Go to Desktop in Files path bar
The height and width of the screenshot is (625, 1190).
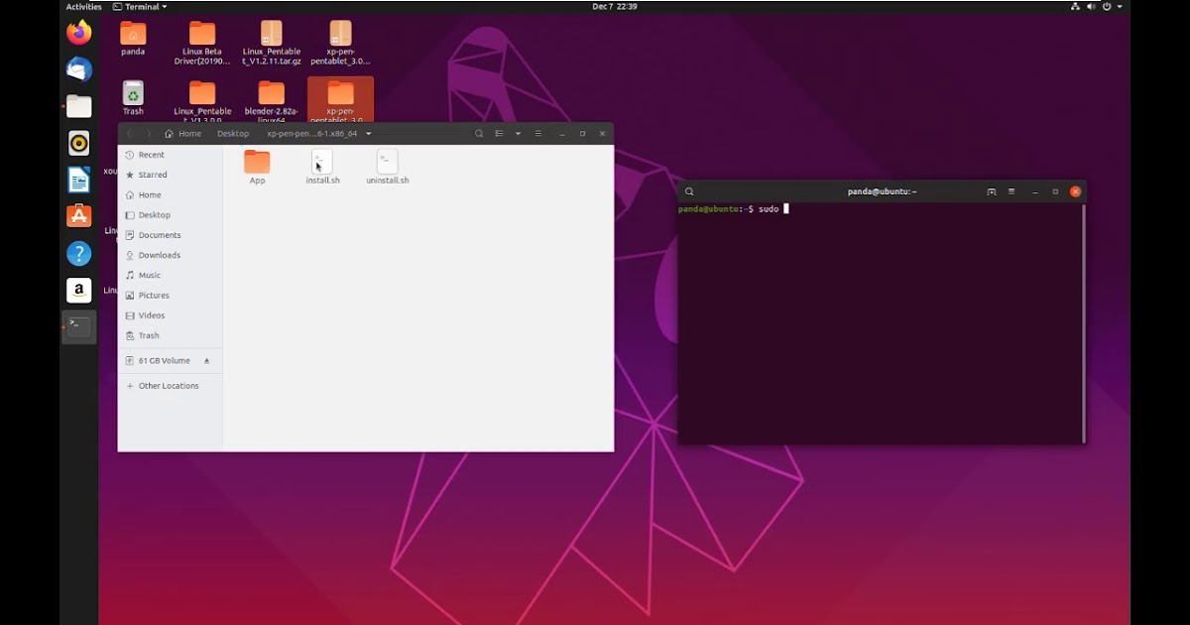tap(233, 134)
